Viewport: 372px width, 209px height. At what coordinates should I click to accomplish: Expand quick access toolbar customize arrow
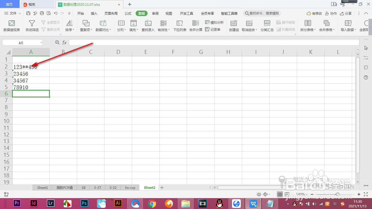click(x=69, y=13)
